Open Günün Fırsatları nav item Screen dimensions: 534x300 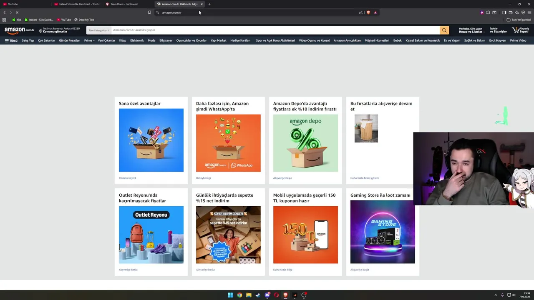coord(69,40)
